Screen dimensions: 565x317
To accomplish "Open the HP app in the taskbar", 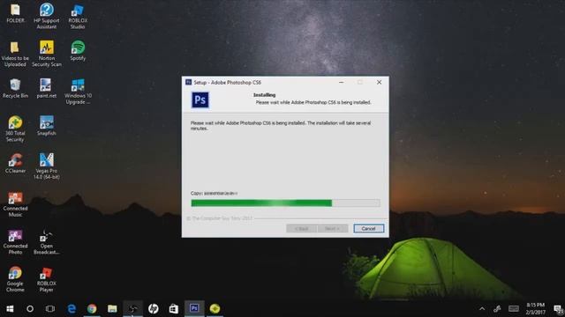I will tap(153, 309).
